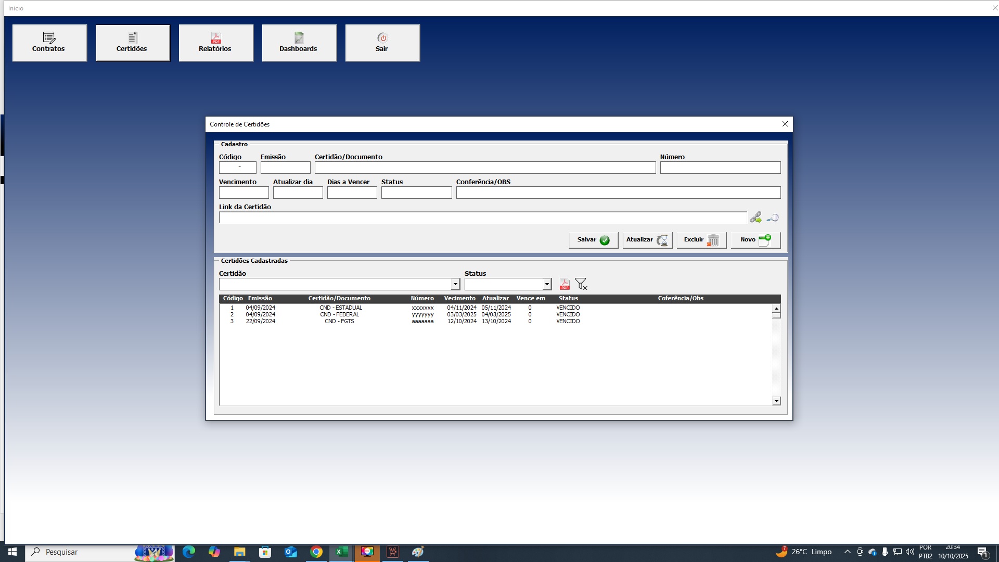Open the Certidões module

pos(133,43)
